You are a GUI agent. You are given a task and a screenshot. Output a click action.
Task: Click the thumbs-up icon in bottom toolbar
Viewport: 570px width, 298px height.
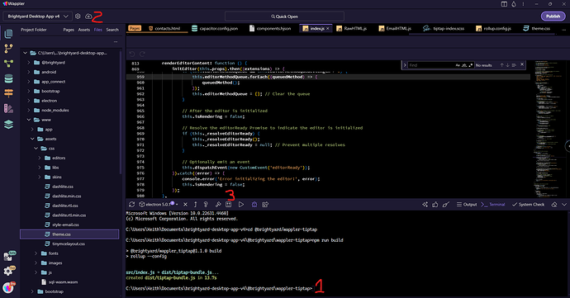pyautogui.click(x=435, y=205)
